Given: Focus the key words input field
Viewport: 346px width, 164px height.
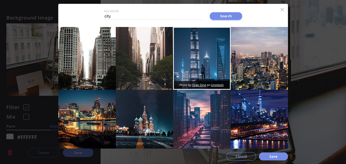Looking at the screenshot, I should (x=155, y=16).
